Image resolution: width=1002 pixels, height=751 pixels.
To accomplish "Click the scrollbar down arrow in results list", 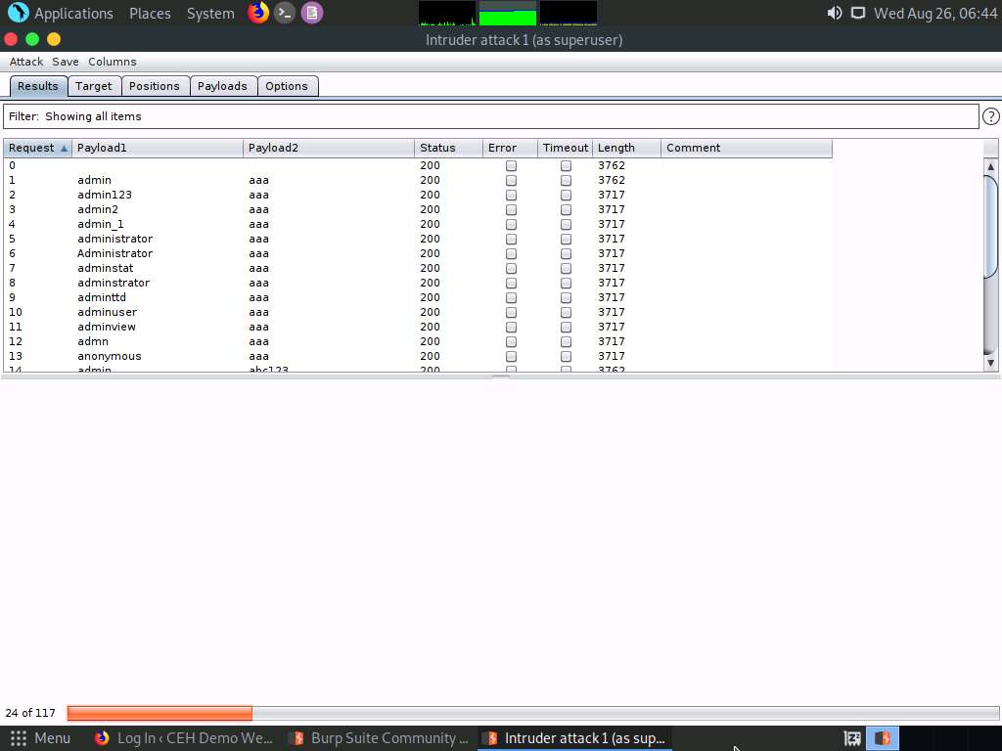I will coord(991,363).
